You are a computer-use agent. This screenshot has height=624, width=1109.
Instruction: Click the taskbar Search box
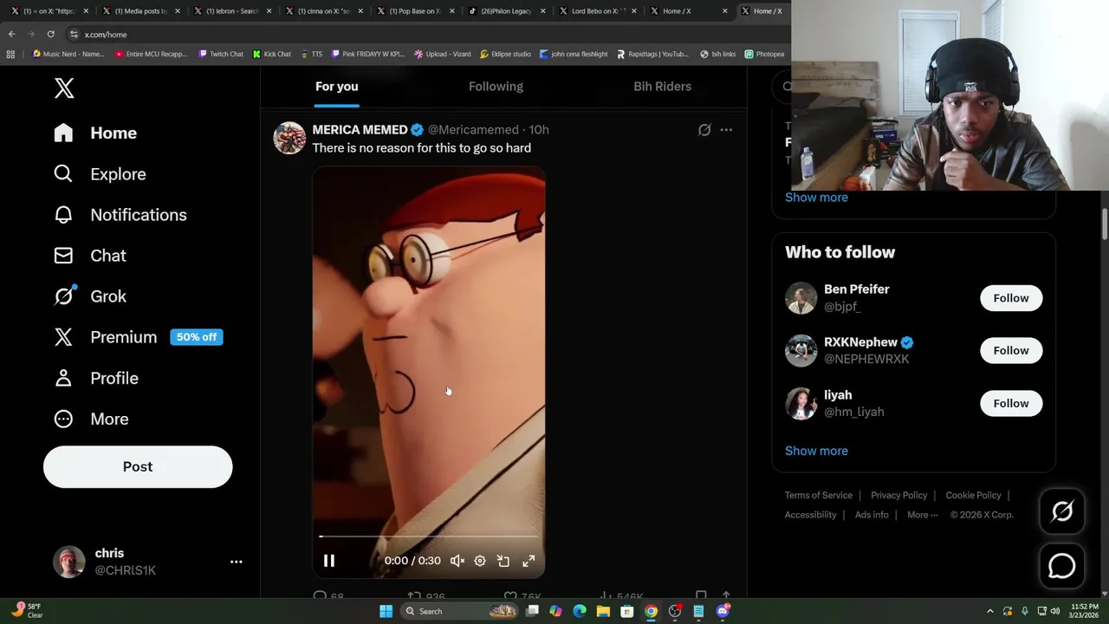point(459,611)
